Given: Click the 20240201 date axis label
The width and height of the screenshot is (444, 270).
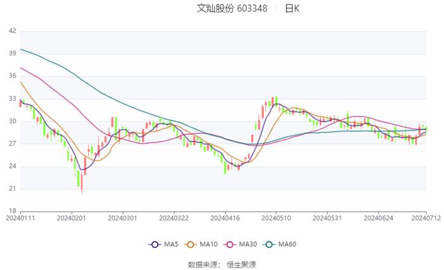Looking at the screenshot, I should click(x=71, y=218).
